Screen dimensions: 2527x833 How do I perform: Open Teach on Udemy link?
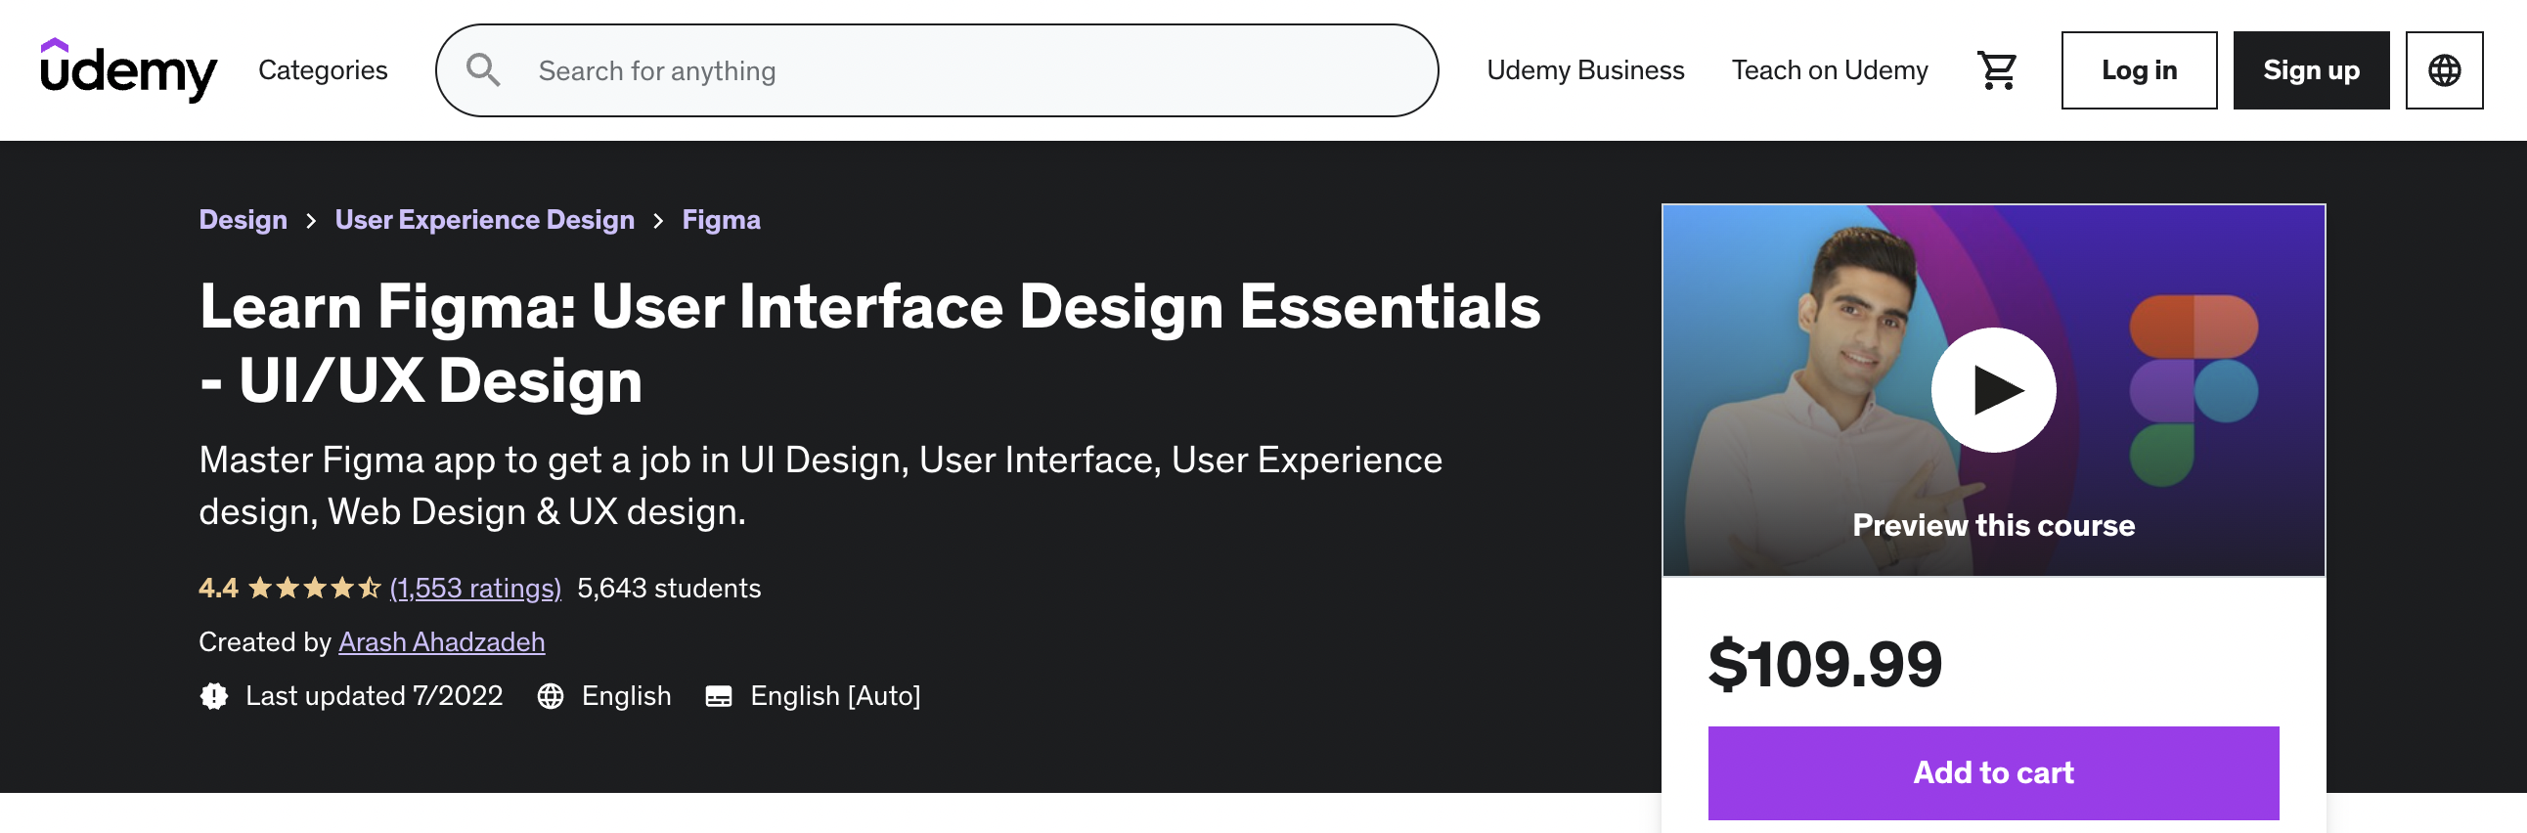[1830, 70]
